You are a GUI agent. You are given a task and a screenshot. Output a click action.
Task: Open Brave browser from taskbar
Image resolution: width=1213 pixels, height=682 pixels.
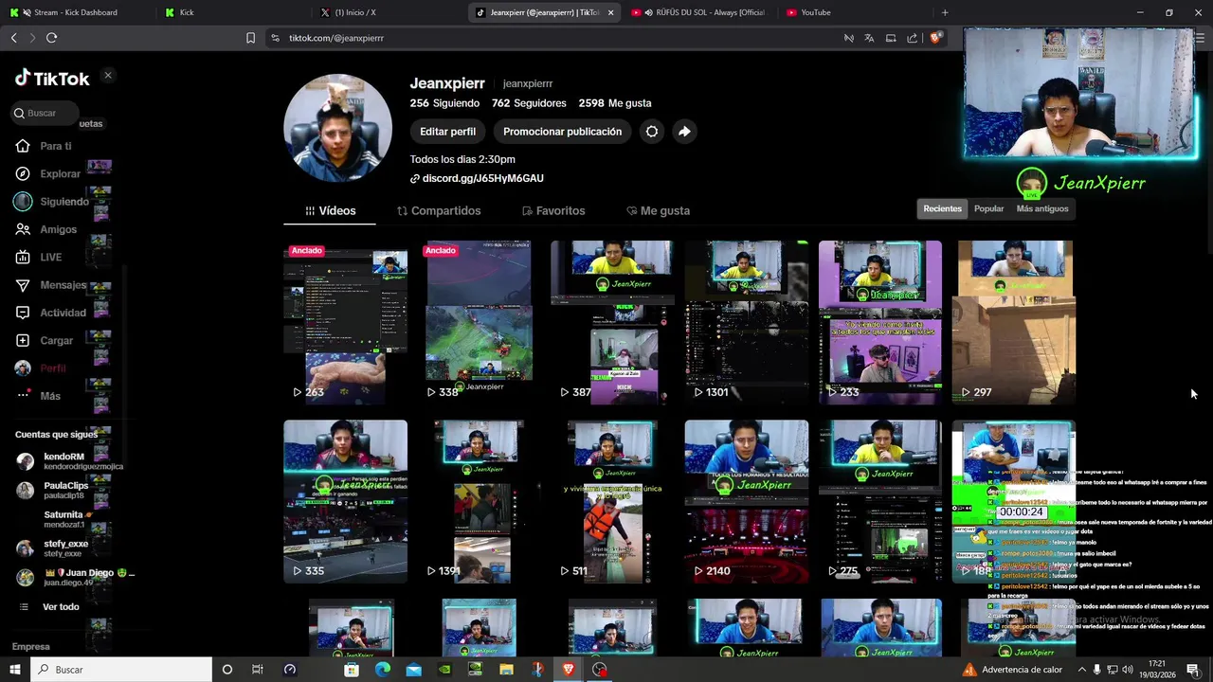(x=569, y=670)
